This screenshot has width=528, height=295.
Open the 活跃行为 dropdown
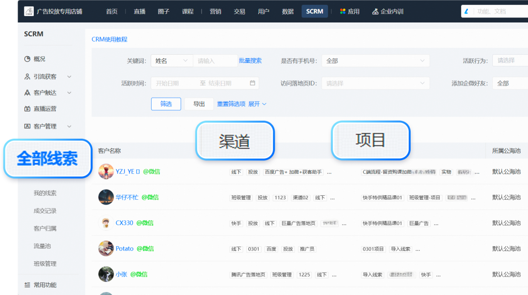tap(510, 61)
